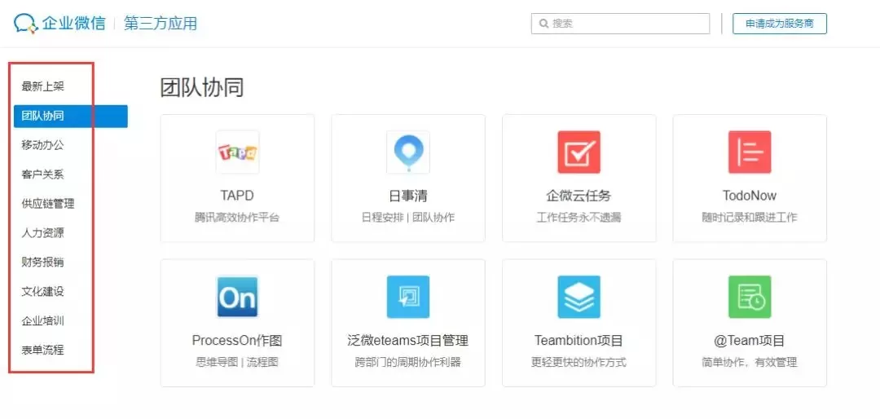Click 申请成为服务商 button
The image size is (880, 419).
point(780,24)
